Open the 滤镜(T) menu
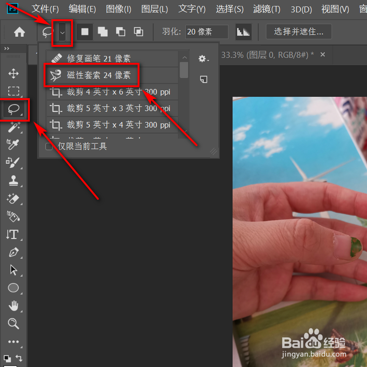The image size is (367, 367). point(266,9)
